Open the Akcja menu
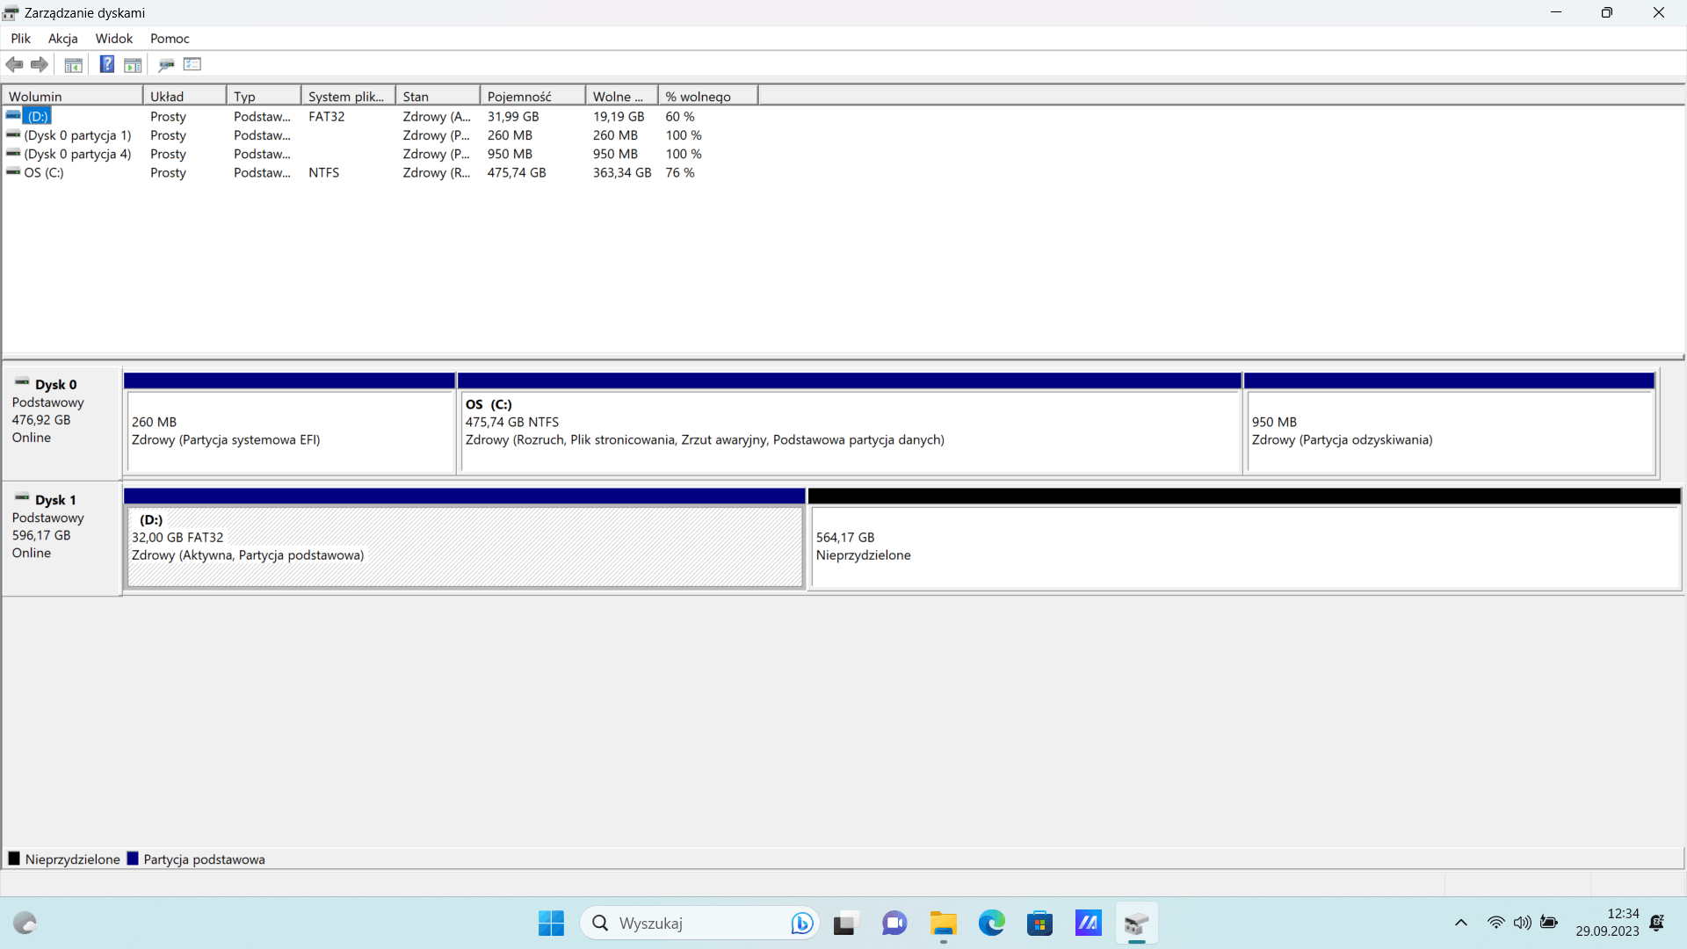The height and width of the screenshot is (949, 1687). pyautogui.click(x=62, y=39)
